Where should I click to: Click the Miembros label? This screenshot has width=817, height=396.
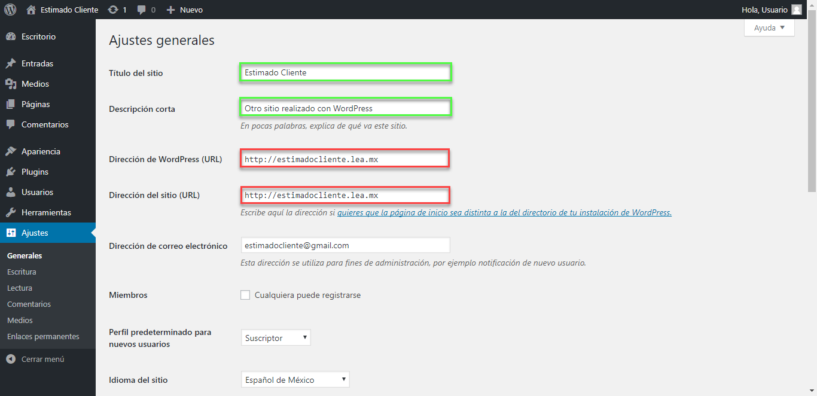click(128, 295)
